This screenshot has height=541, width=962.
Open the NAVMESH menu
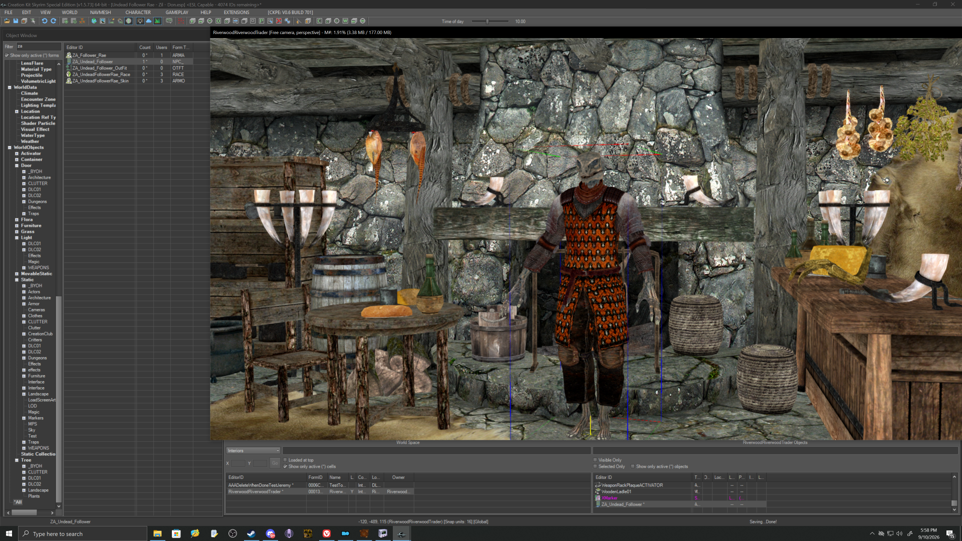click(x=101, y=13)
